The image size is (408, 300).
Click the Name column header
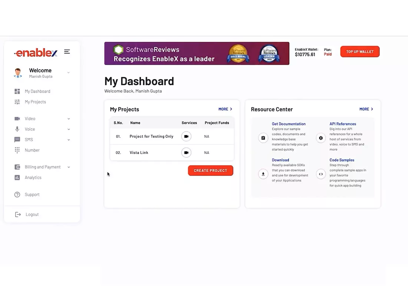135,123
